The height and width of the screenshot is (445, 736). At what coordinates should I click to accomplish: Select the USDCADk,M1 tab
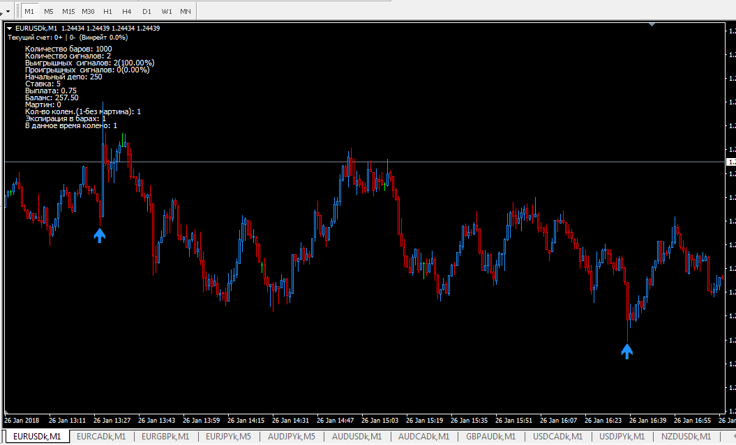557,437
